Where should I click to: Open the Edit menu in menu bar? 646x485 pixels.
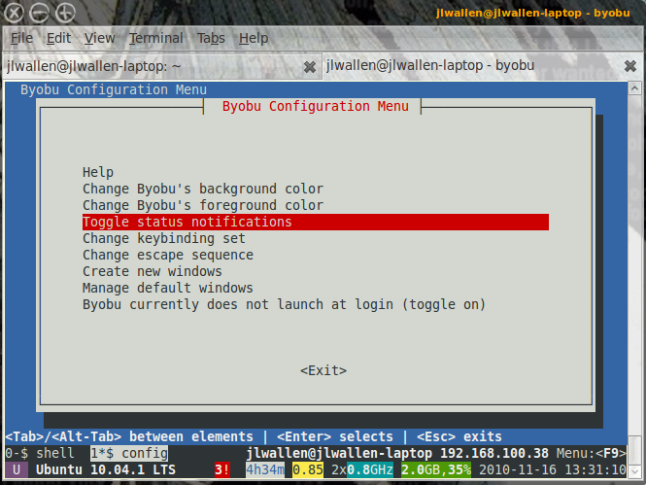click(x=58, y=38)
